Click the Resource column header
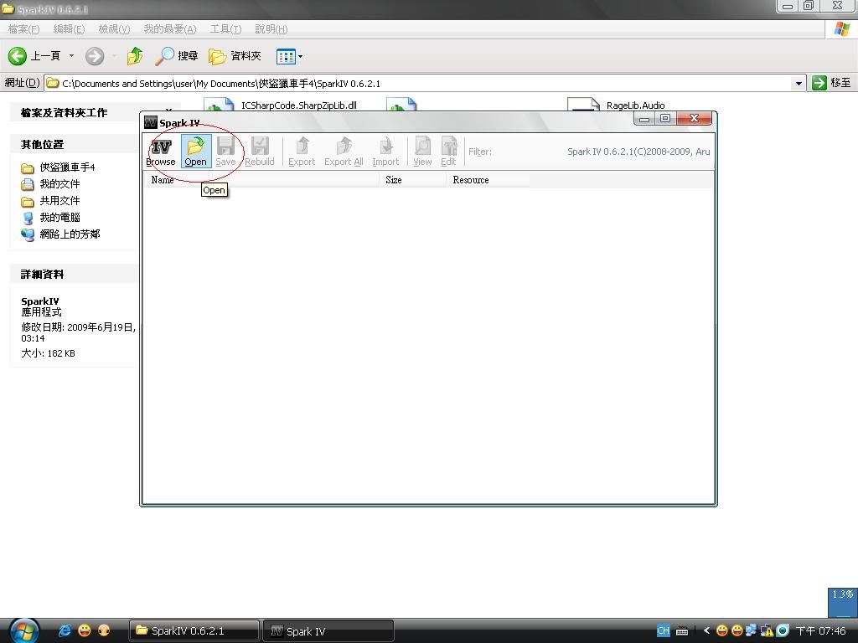858x643 pixels. [488, 180]
